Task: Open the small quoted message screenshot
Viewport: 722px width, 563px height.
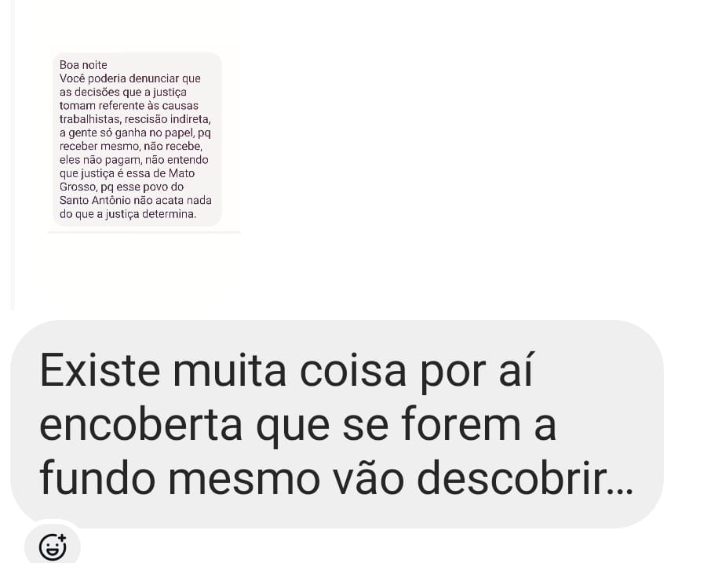Action: tap(137, 140)
